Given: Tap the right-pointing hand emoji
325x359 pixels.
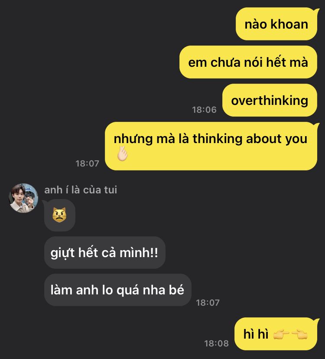Looking at the screenshot, I should (281, 334).
